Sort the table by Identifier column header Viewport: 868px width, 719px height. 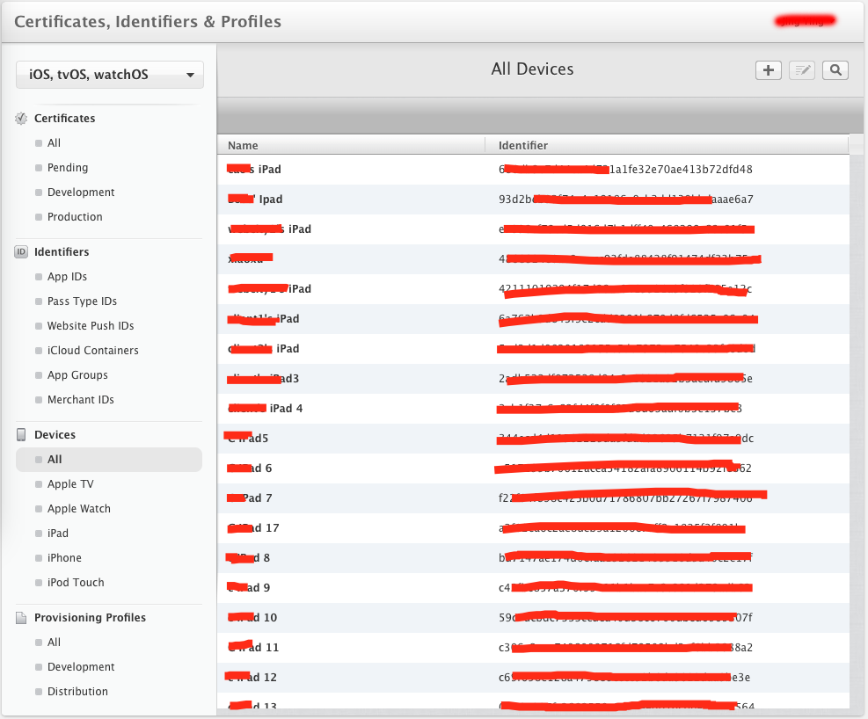tap(523, 146)
